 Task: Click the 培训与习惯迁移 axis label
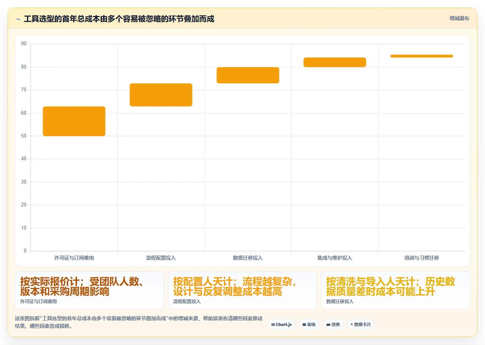422,258
